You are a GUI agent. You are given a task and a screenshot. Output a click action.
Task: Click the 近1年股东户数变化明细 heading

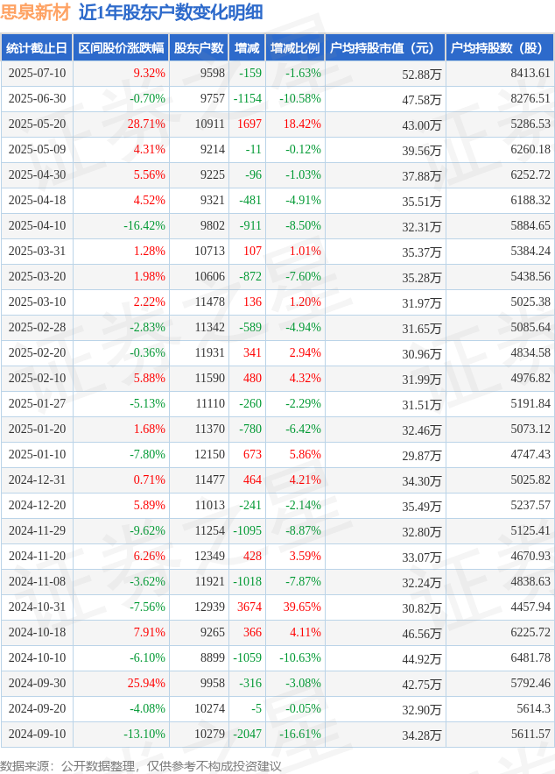(x=171, y=12)
